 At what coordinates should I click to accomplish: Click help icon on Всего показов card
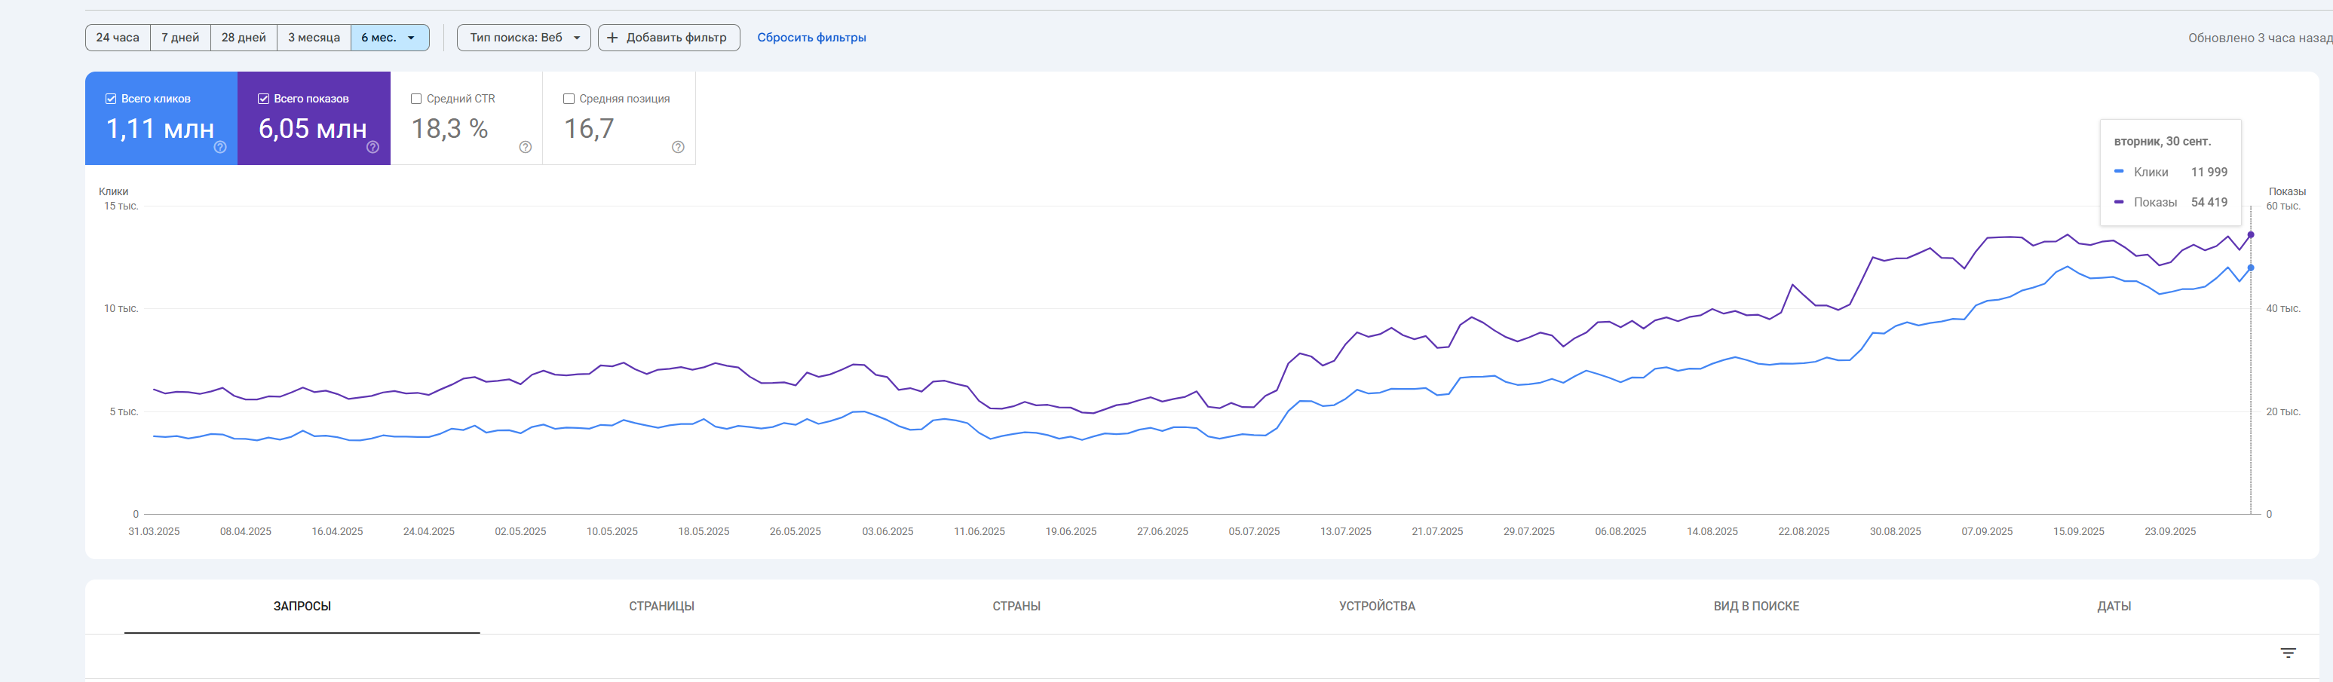372,148
